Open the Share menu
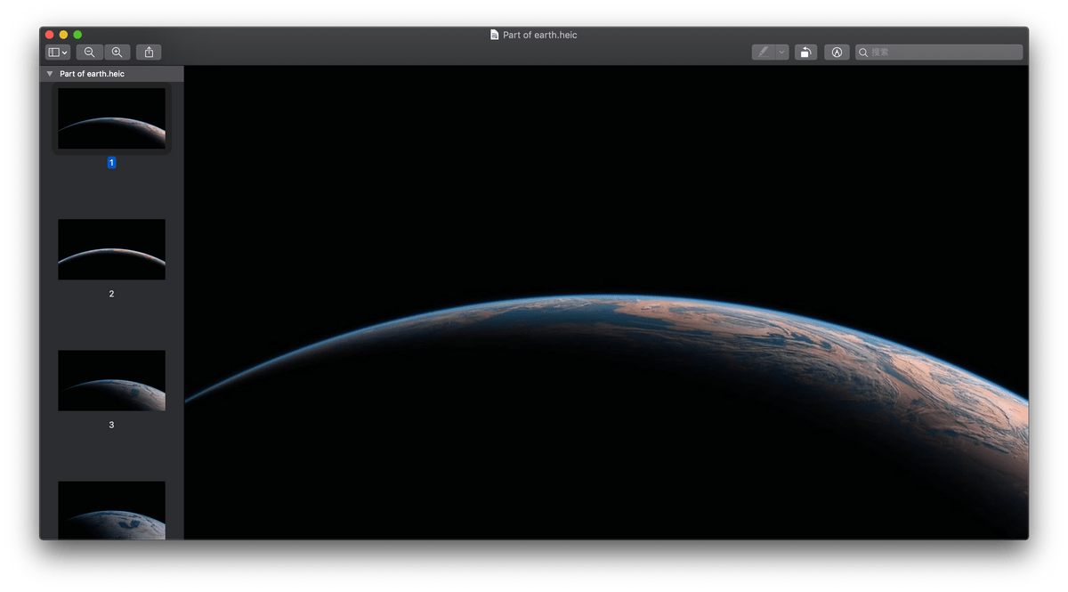1068x592 pixels. coord(149,53)
